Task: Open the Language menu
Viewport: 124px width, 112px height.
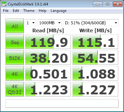Action: [59, 11]
